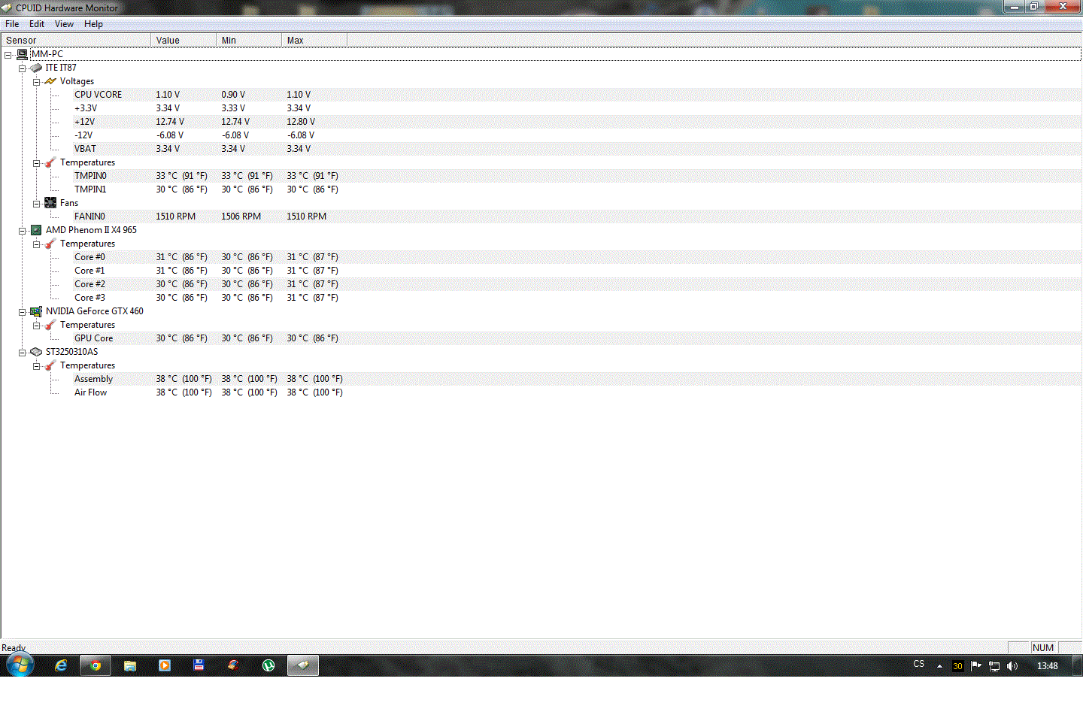
Task: Open the Edit menu
Action: pos(37,24)
